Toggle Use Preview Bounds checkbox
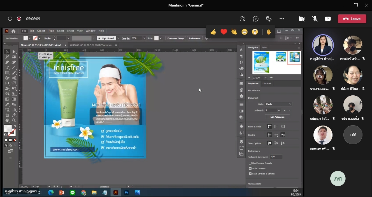 [x=250, y=163]
